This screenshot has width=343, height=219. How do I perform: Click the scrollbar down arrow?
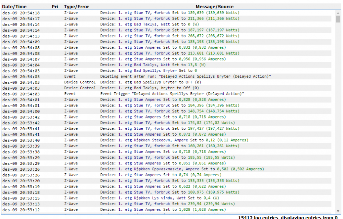click(338, 211)
